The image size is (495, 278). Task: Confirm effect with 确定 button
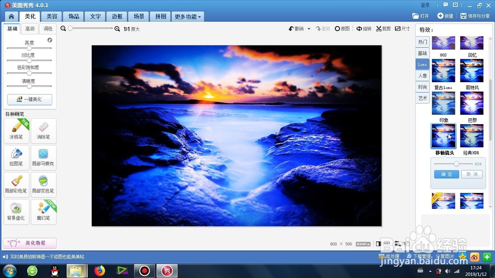446,174
